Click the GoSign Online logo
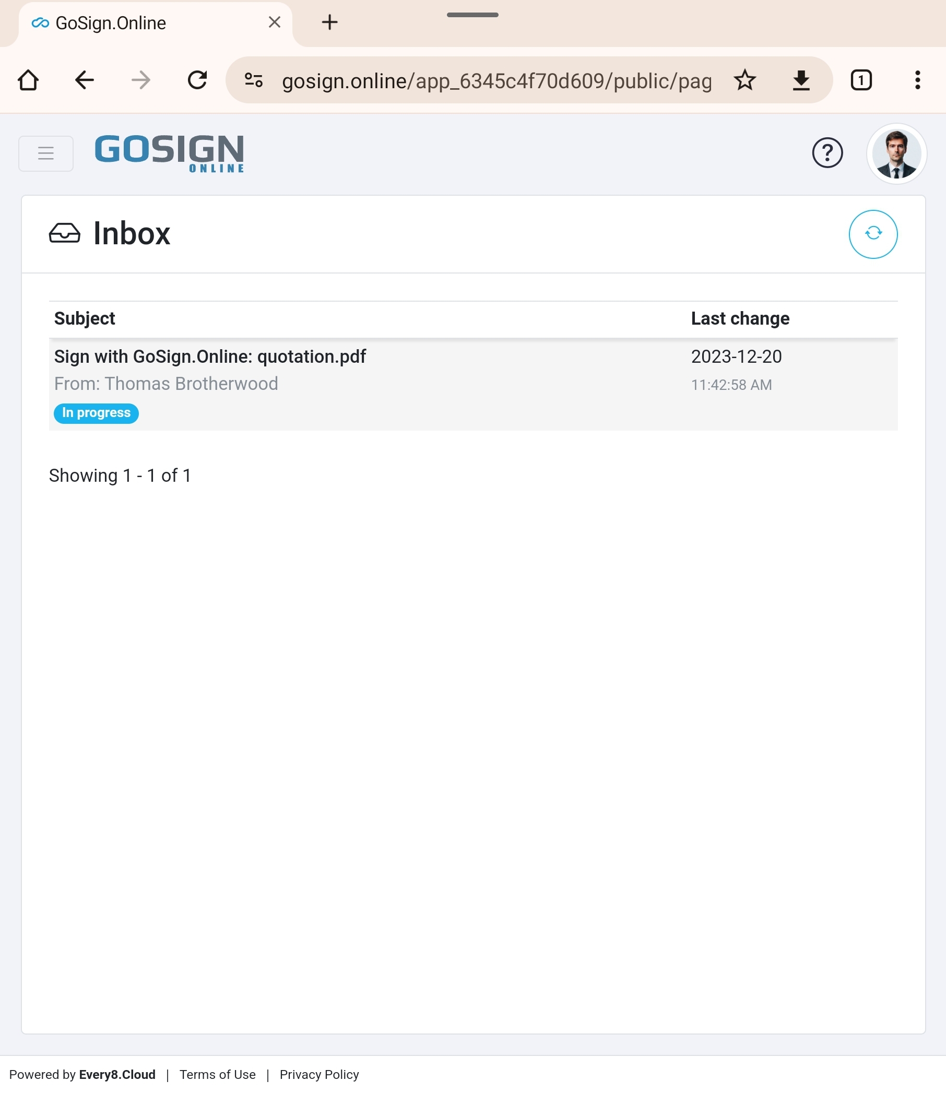Image resolution: width=946 pixels, height=1093 pixels. point(169,153)
